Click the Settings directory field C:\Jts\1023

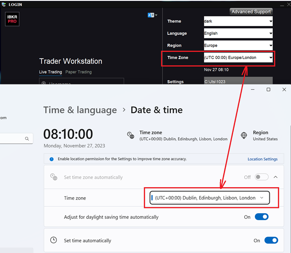point(238,81)
